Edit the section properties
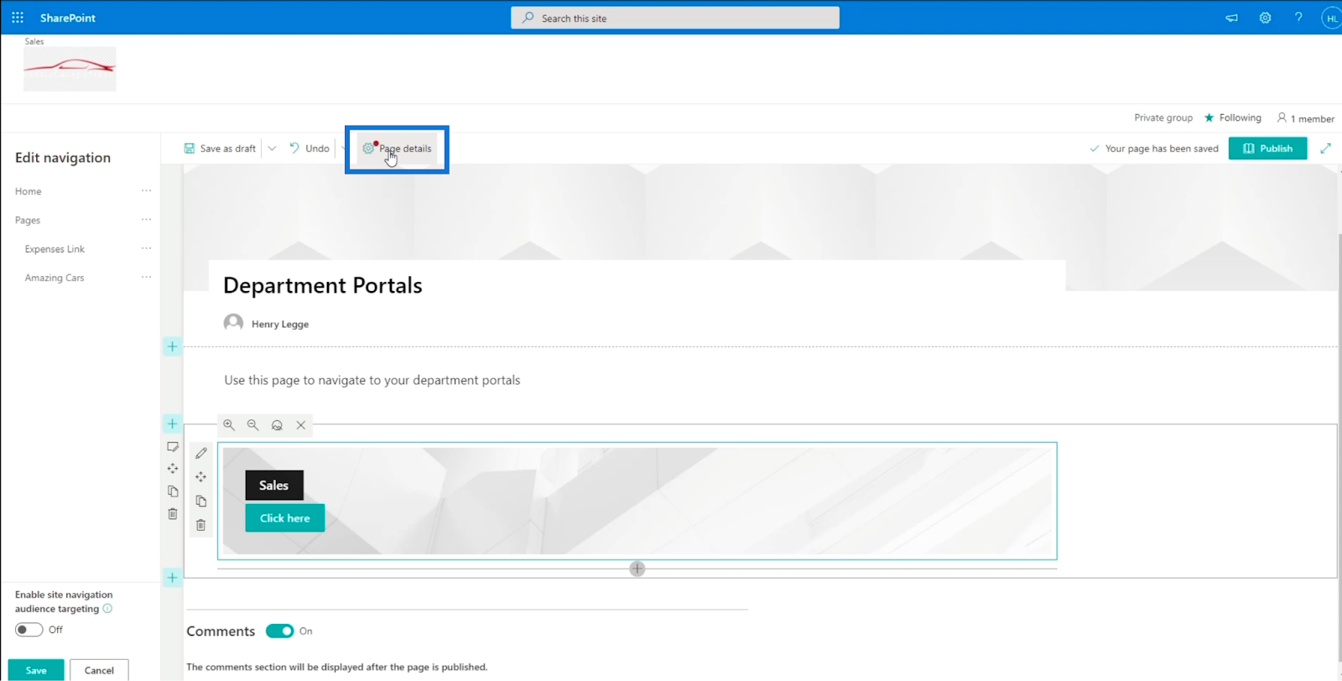The width and height of the screenshot is (1342, 681). [173, 447]
